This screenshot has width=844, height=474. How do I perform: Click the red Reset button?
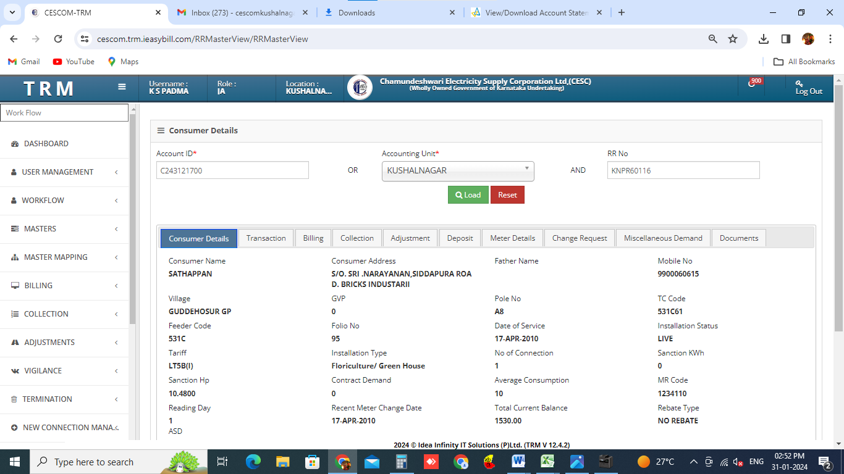[x=507, y=195]
